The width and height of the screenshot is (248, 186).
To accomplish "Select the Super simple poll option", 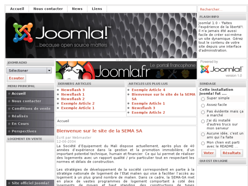I will [203, 99].
